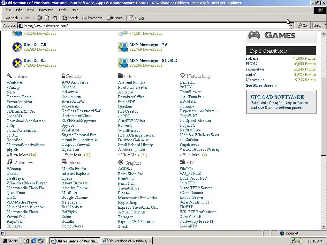Click contributor sofiane
Screen dimensions: 327x245
coord(252,58)
